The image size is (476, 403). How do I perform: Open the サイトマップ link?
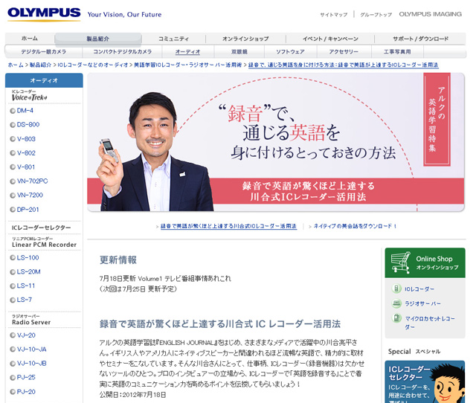[x=334, y=15]
